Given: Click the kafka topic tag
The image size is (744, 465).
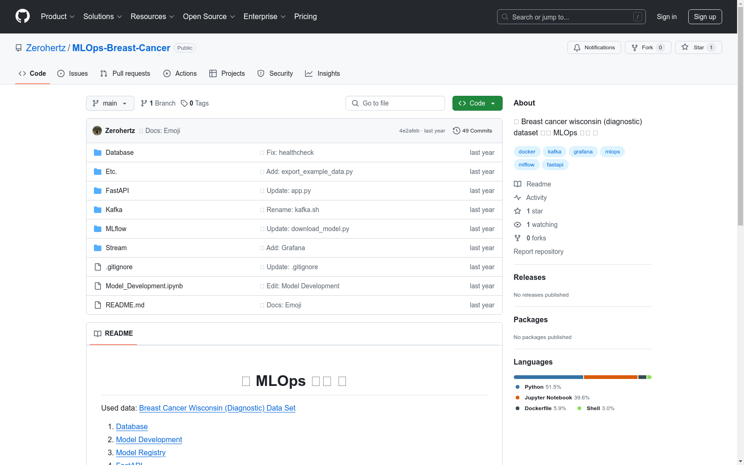Looking at the screenshot, I should coord(554,152).
